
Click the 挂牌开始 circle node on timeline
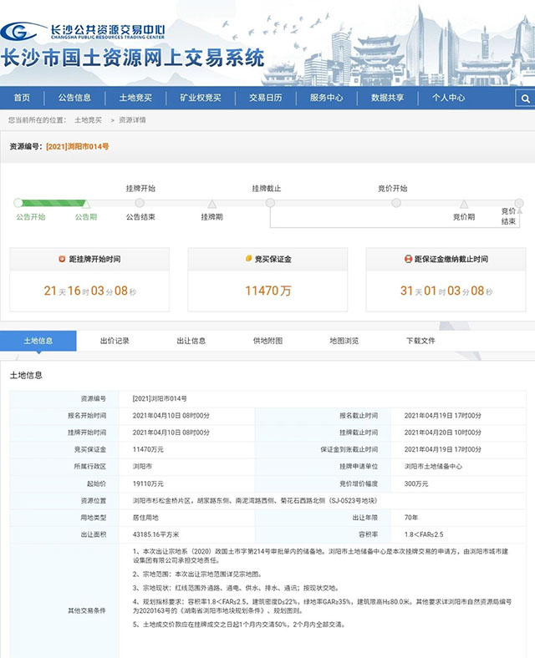pyautogui.click(x=140, y=203)
